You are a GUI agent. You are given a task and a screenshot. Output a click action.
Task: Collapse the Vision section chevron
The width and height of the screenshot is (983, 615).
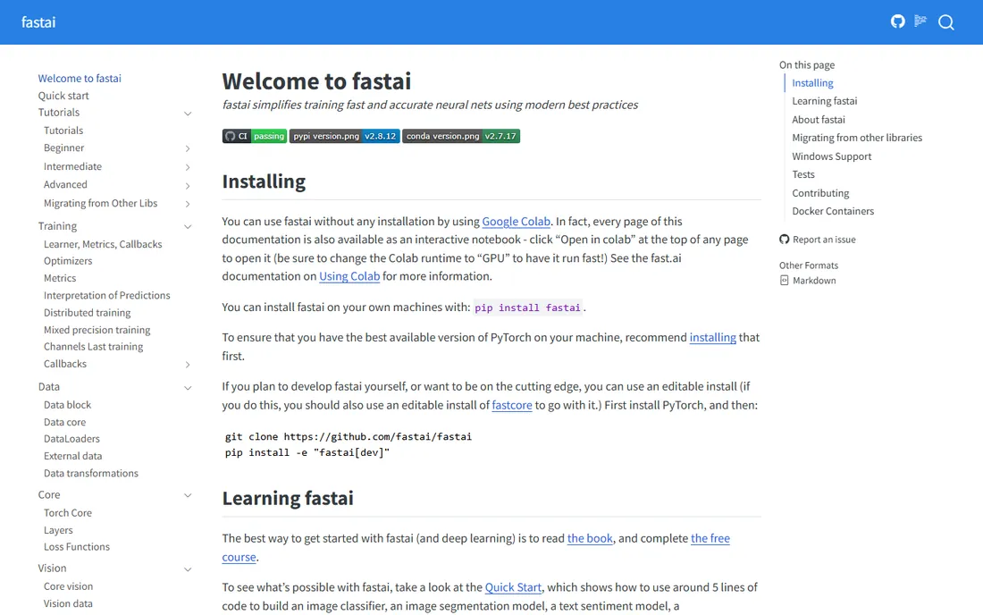188,569
